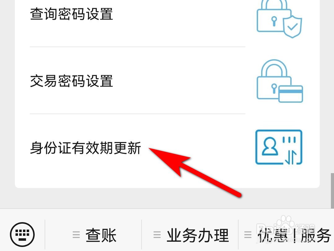334x251 pixels.
Task: Tap hamburger lines beside 查账
Action: point(76,235)
